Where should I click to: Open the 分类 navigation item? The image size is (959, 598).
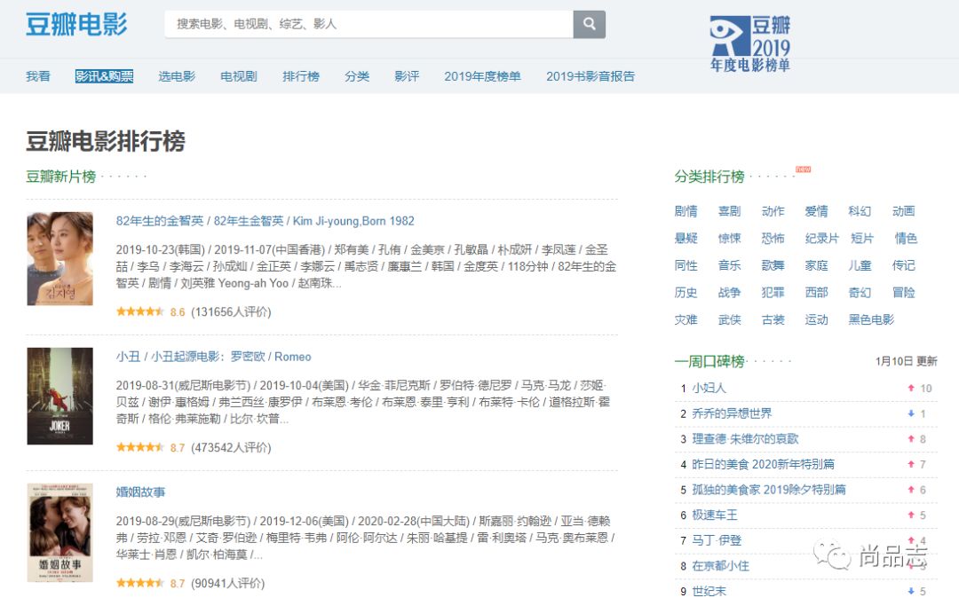click(x=357, y=76)
